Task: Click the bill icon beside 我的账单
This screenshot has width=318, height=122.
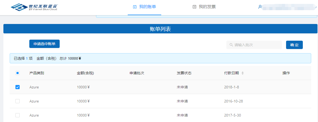Action: tap(135, 7)
